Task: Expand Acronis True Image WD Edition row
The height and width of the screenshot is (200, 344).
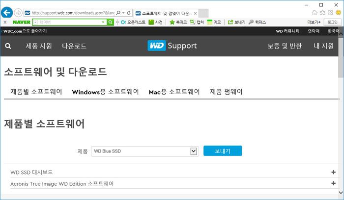Action: click(334, 183)
